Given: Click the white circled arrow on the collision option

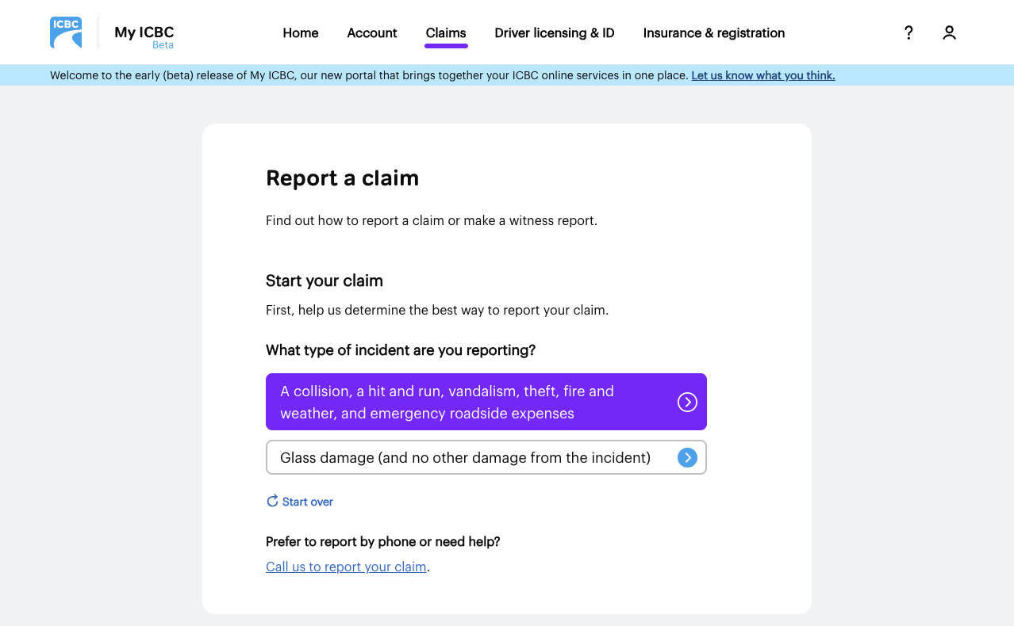Looking at the screenshot, I should (x=687, y=403).
